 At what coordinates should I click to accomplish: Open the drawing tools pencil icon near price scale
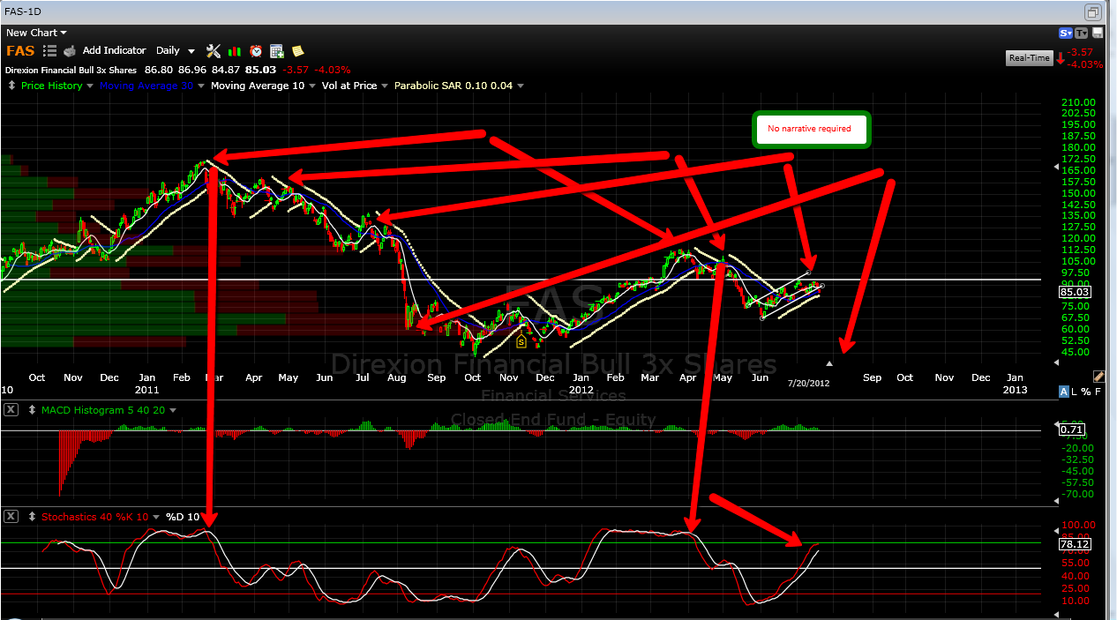pos(1098,377)
